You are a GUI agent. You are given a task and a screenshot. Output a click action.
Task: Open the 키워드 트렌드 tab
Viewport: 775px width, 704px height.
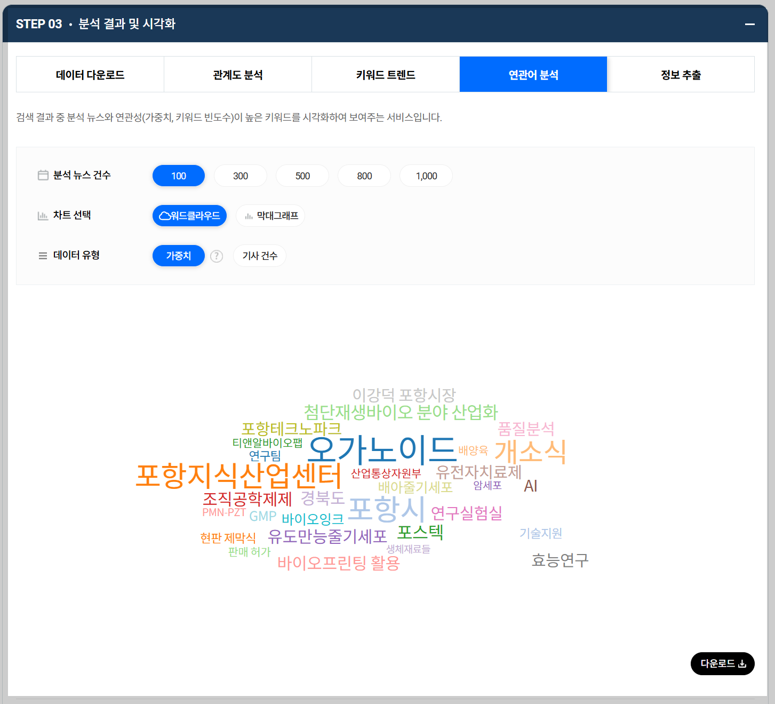tap(385, 74)
